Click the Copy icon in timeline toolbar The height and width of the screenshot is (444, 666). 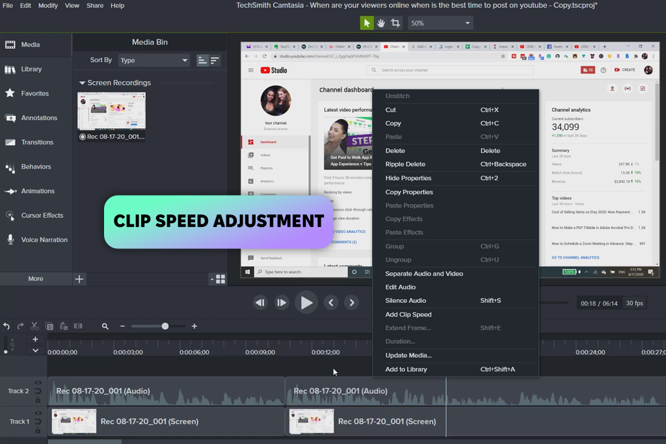pos(49,326)
